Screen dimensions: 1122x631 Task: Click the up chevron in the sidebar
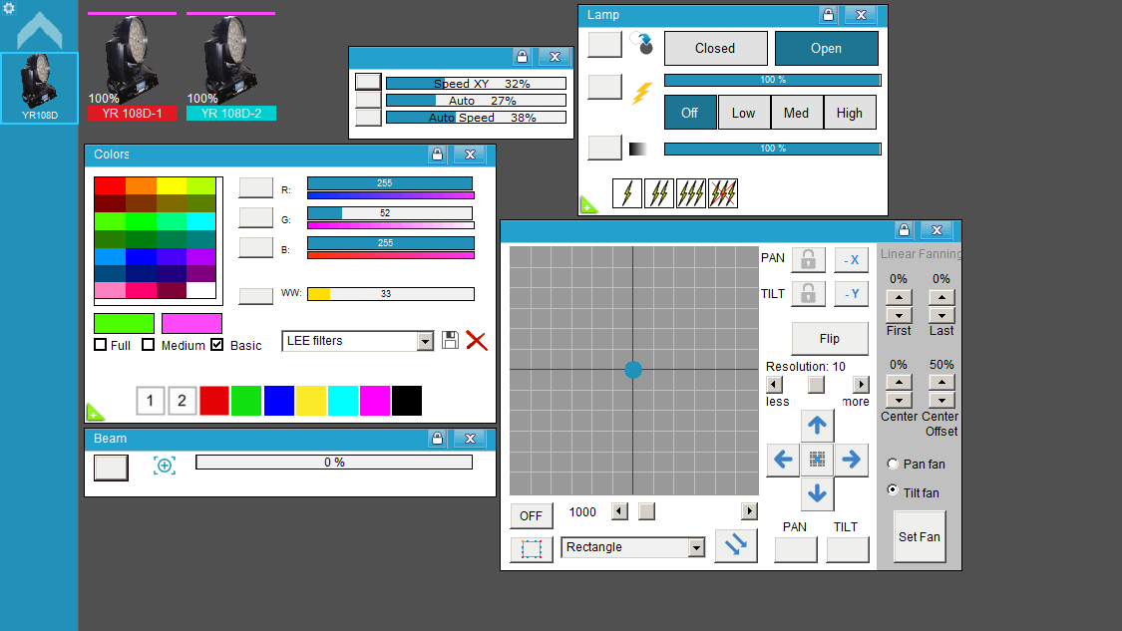[39, 30]
